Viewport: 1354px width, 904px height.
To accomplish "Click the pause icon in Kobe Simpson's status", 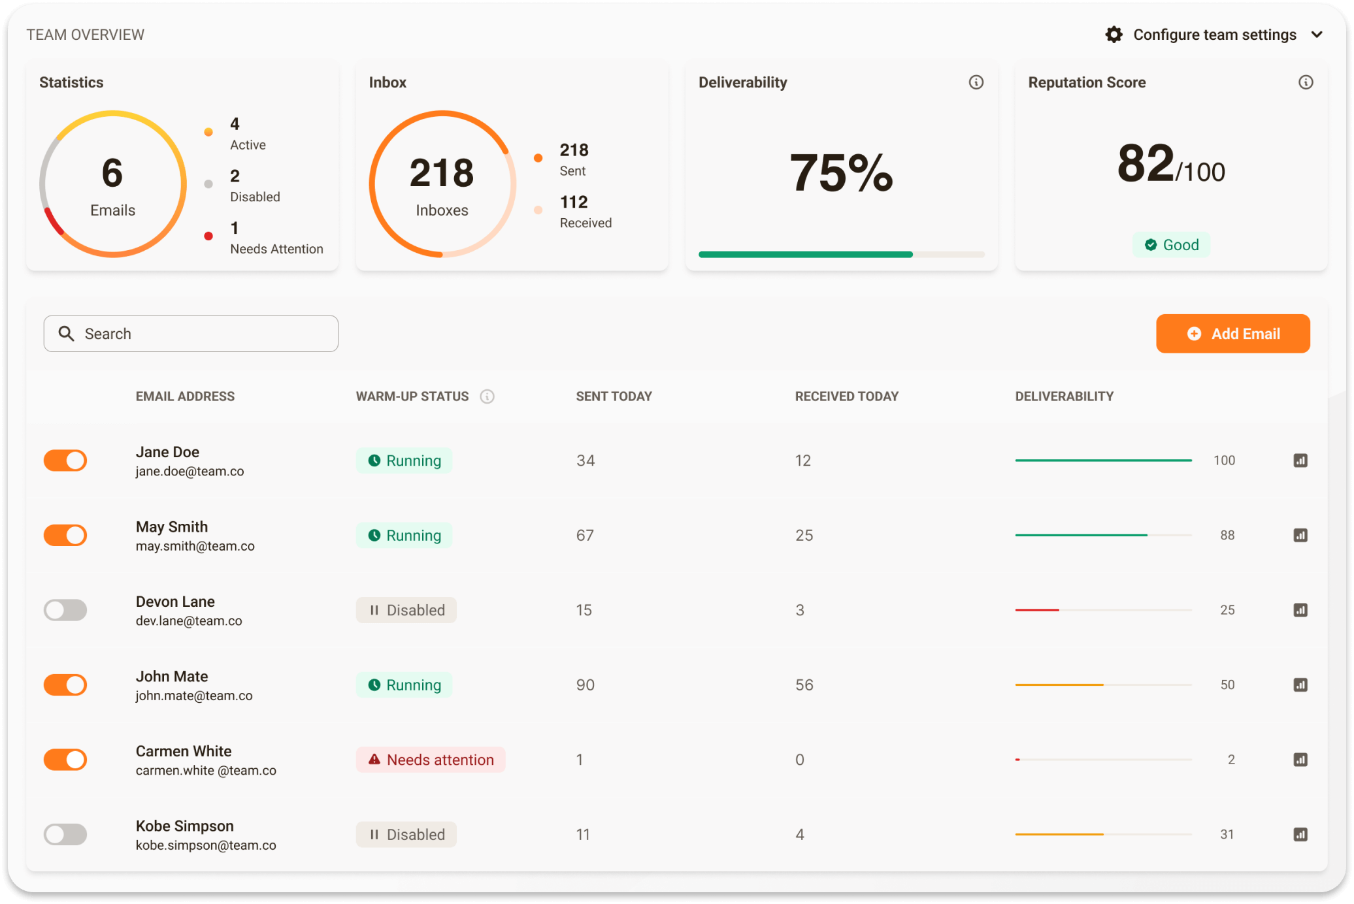I will tap(374, 834).
